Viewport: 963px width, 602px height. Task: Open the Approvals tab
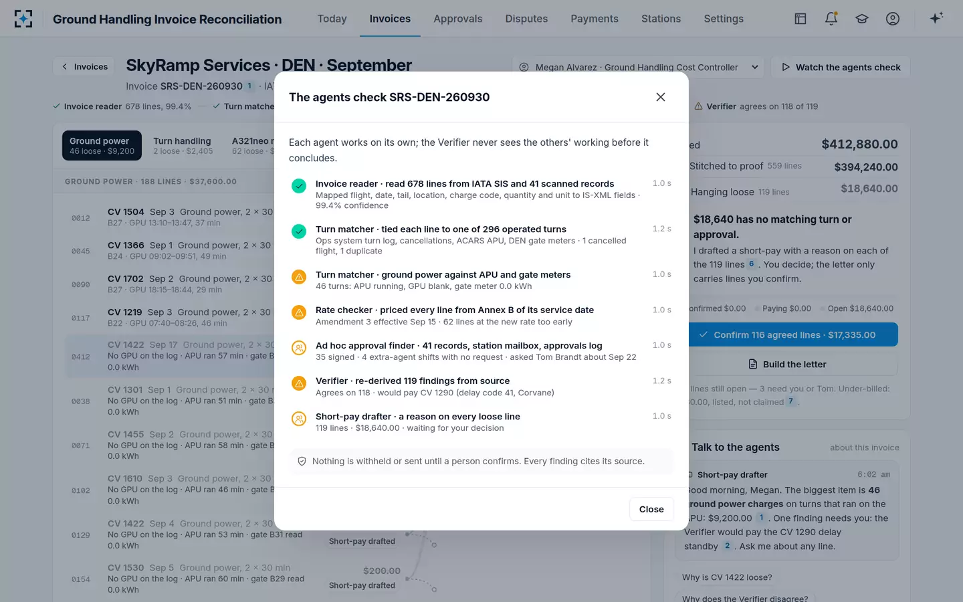click(457, 19)
